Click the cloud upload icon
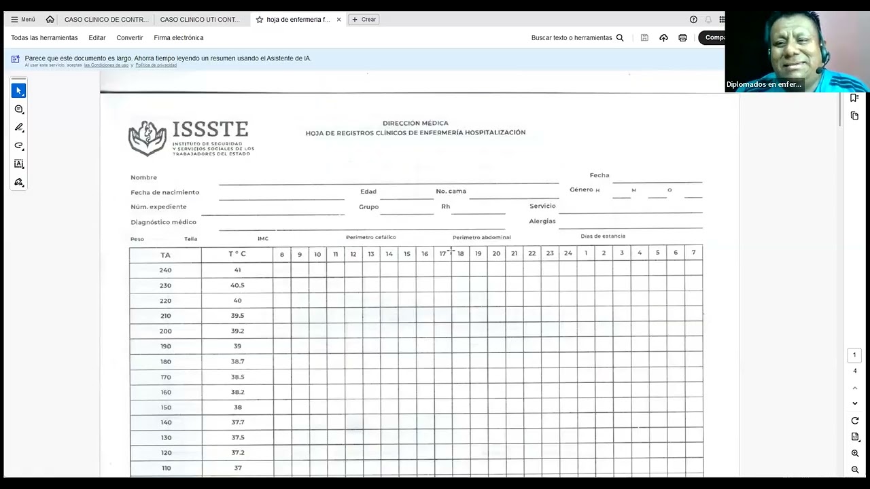The image size is (870, 489). [663, 38]
